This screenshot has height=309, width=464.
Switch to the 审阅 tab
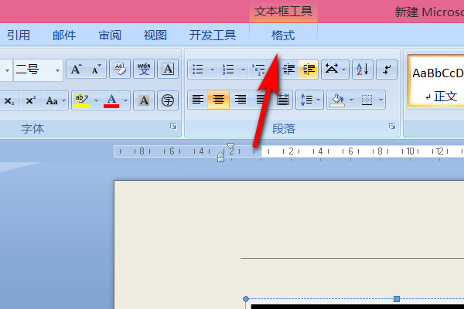[110, 36]
